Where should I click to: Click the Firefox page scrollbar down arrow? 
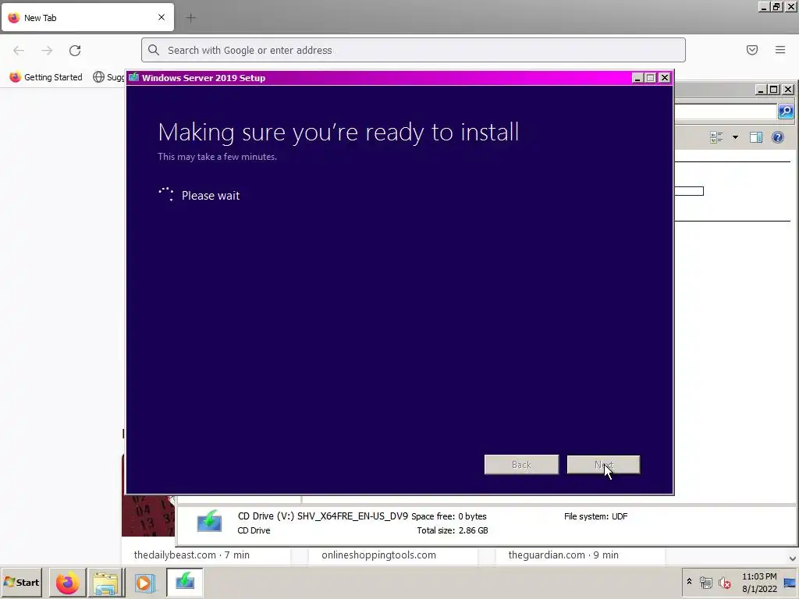(x=793, y=558)
